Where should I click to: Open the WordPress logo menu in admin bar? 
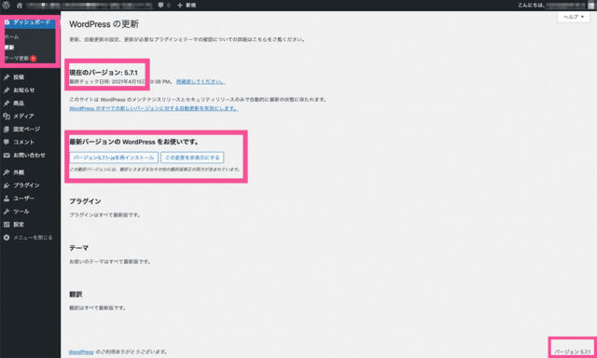click(x=7, y=6)
